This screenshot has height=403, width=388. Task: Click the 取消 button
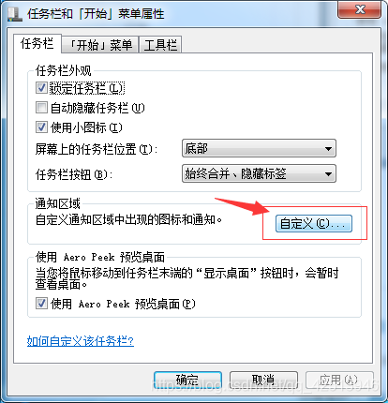263,381
